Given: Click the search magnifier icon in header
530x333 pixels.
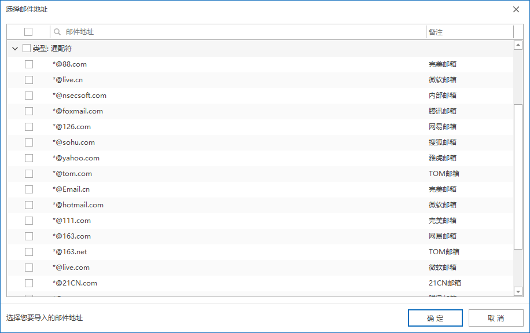Looking at the screenshot, I should coord(57,32).
